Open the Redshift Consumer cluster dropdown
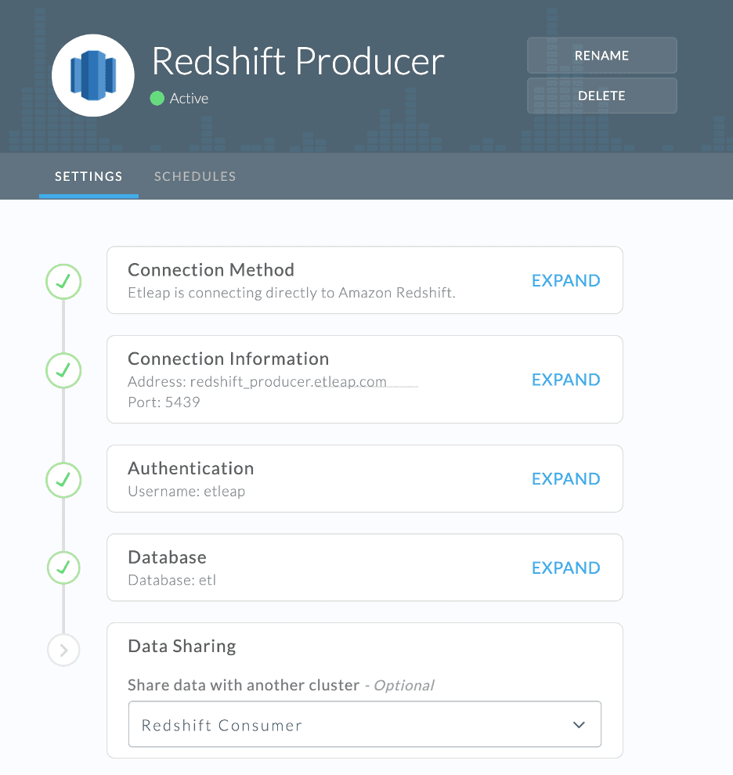Viewport: 733px width, 775px height. pyautogui.click(x=364, y=724)
